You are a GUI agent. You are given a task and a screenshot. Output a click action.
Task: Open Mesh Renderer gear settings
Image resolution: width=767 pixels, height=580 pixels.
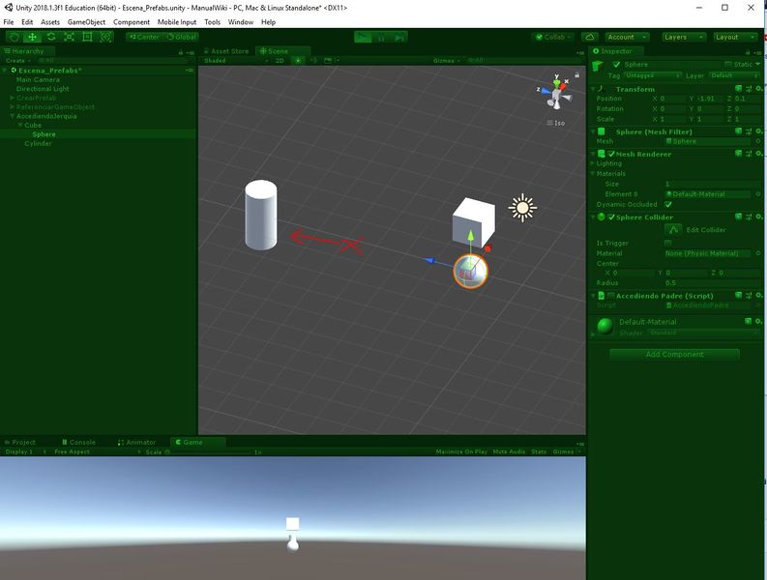pyautogui.click(x=758, y=154)
